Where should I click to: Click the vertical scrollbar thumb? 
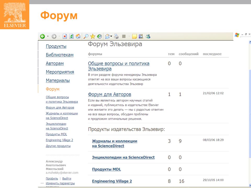coord(250,114)
